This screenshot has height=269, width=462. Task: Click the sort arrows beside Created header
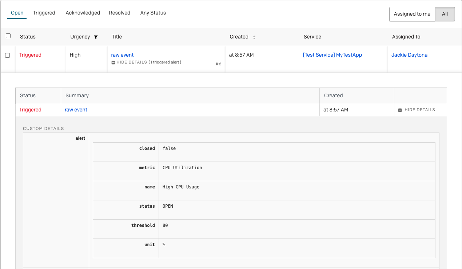click(x=255, y=37)
